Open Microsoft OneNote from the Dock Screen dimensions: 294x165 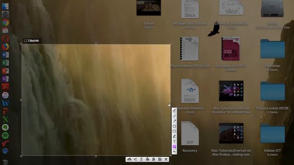point(5,79)
